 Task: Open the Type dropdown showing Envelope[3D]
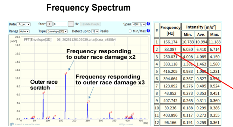57,31
